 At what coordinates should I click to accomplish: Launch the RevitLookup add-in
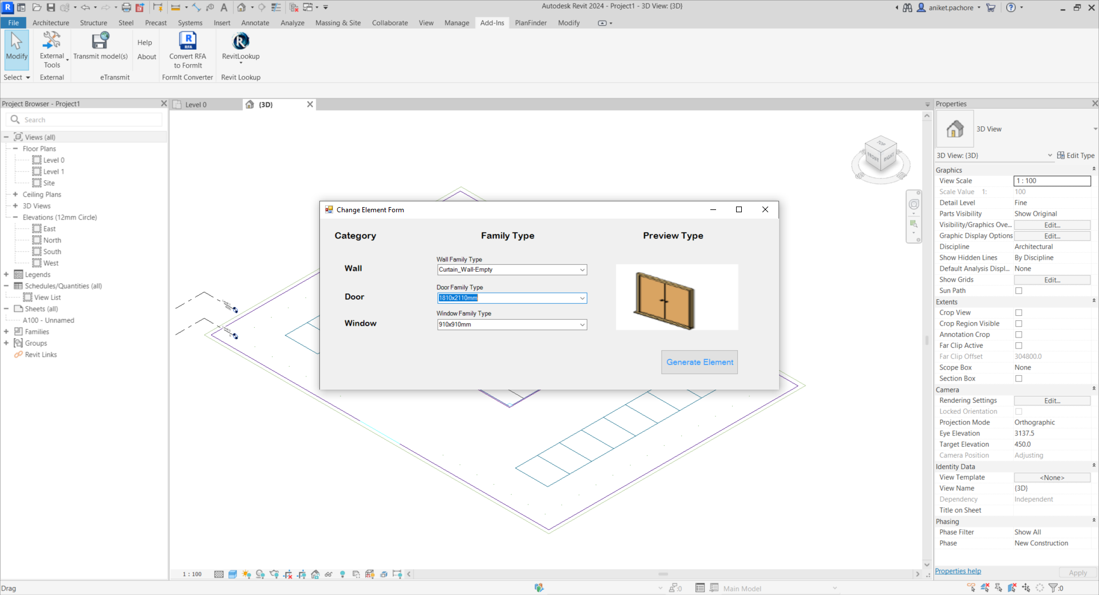click(x=240, y=48)
